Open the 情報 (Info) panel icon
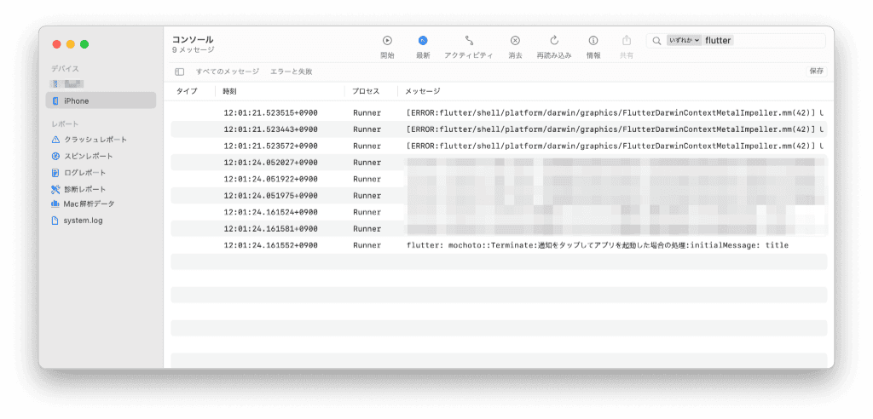This screenshot has width=873, height=419. (x=593, y=40)
